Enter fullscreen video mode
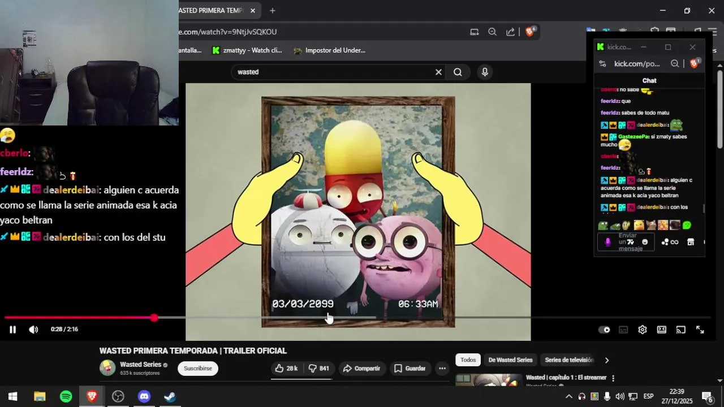724x407 pixels. (x=700, y=330)
